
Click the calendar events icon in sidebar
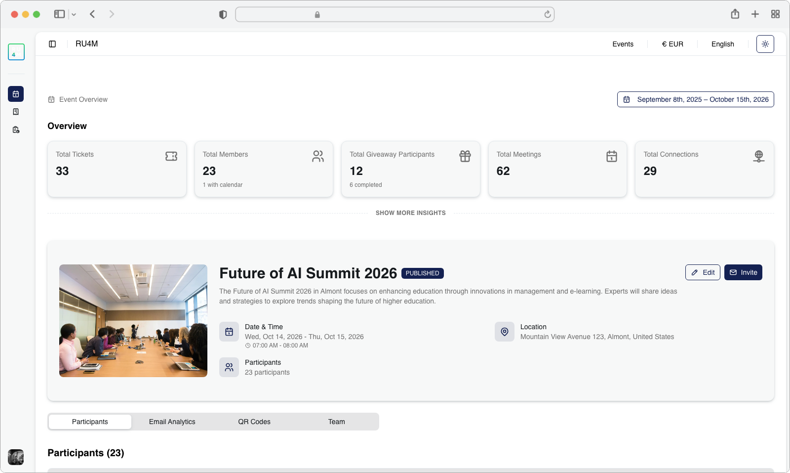tap(16, 94)
